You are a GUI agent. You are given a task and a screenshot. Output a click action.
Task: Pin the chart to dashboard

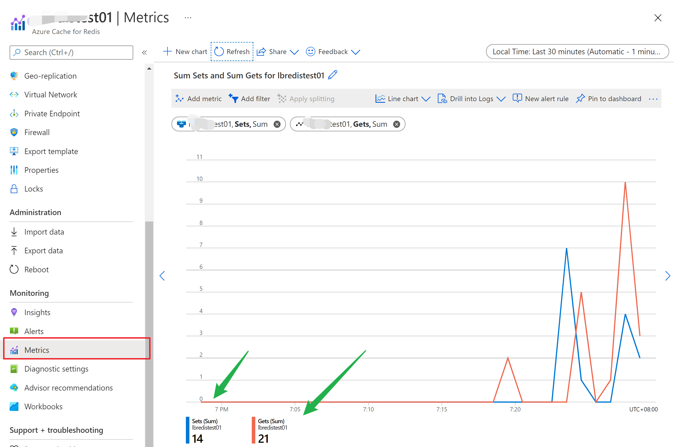pyautogui.click(x=609, y=98)
